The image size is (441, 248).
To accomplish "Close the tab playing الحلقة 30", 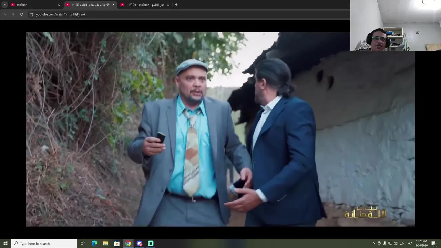I will [113, 4].
